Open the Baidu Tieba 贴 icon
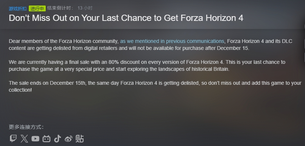Viewport: 305px width, 146px height. point(80,139)
